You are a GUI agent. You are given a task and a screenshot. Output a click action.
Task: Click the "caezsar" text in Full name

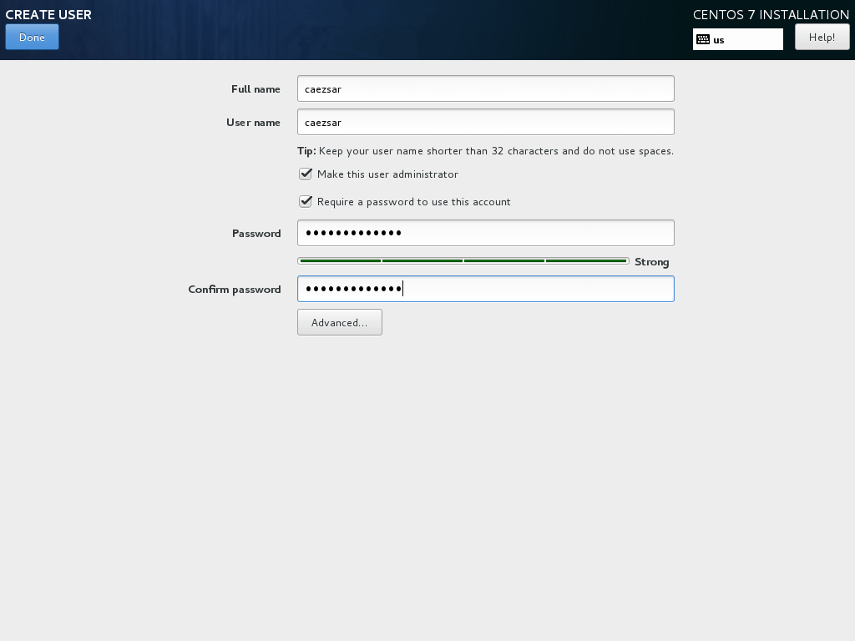323,88
